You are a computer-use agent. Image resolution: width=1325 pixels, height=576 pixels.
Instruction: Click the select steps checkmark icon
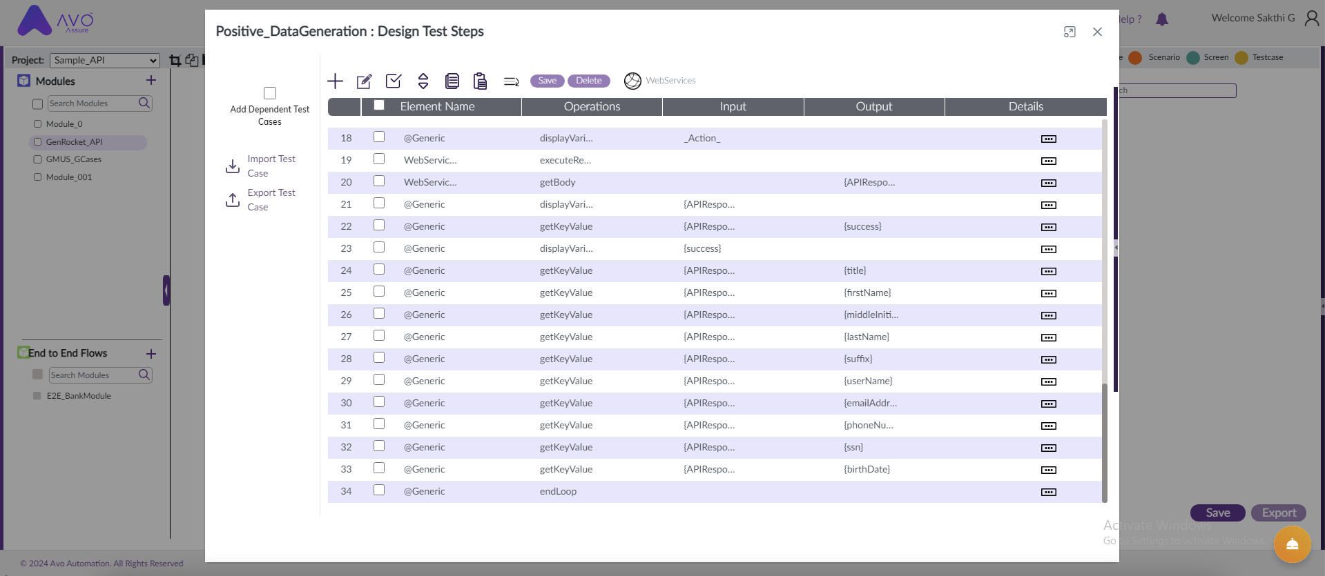pos(394,81)
